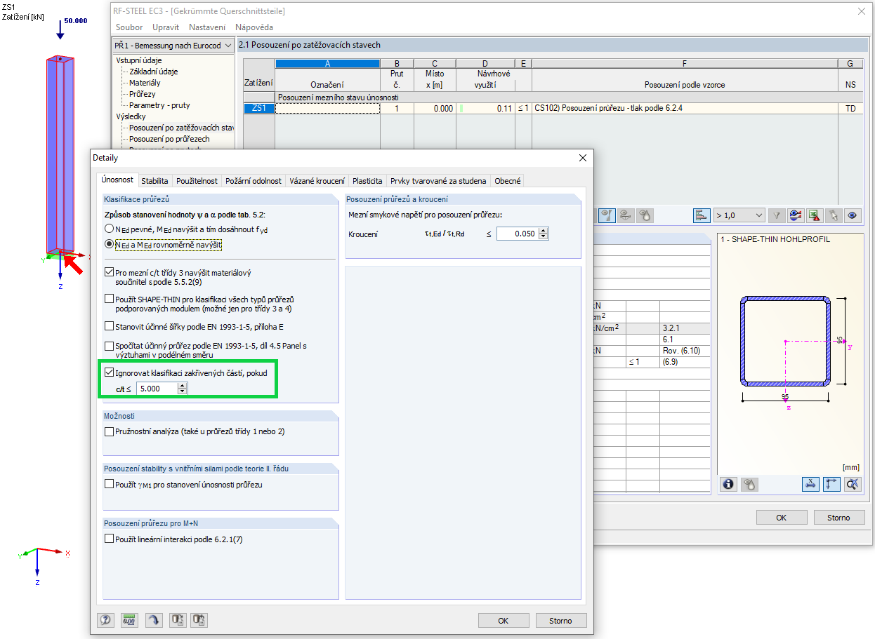This screenshot has width=875, height=639.
Task: Click Storno in the RF-STEEL EC3 window
Action: [x=838, y=518]
